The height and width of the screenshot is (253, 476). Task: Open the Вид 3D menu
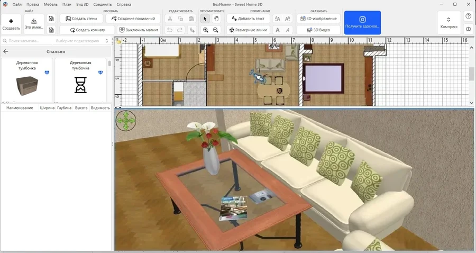pos(83,4)
